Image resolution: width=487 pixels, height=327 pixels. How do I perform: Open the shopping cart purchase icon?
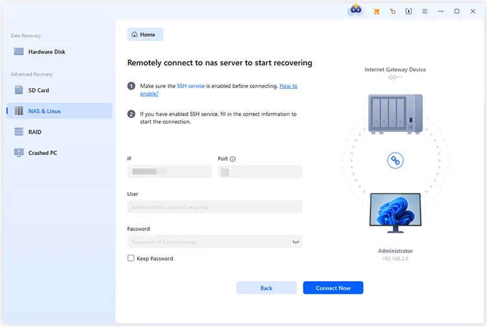point(377,12)
